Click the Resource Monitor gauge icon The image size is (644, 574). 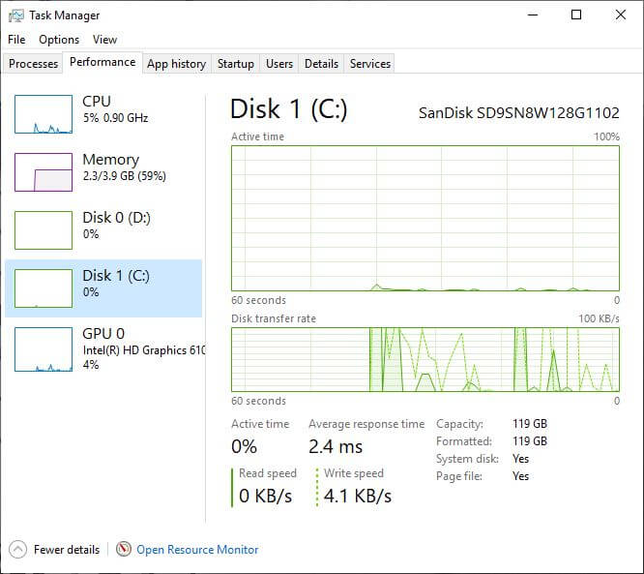pos(124,549)
